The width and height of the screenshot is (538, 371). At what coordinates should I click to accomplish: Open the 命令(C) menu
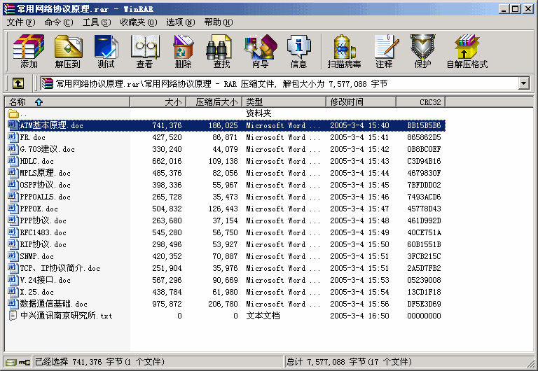pos(59,22)
